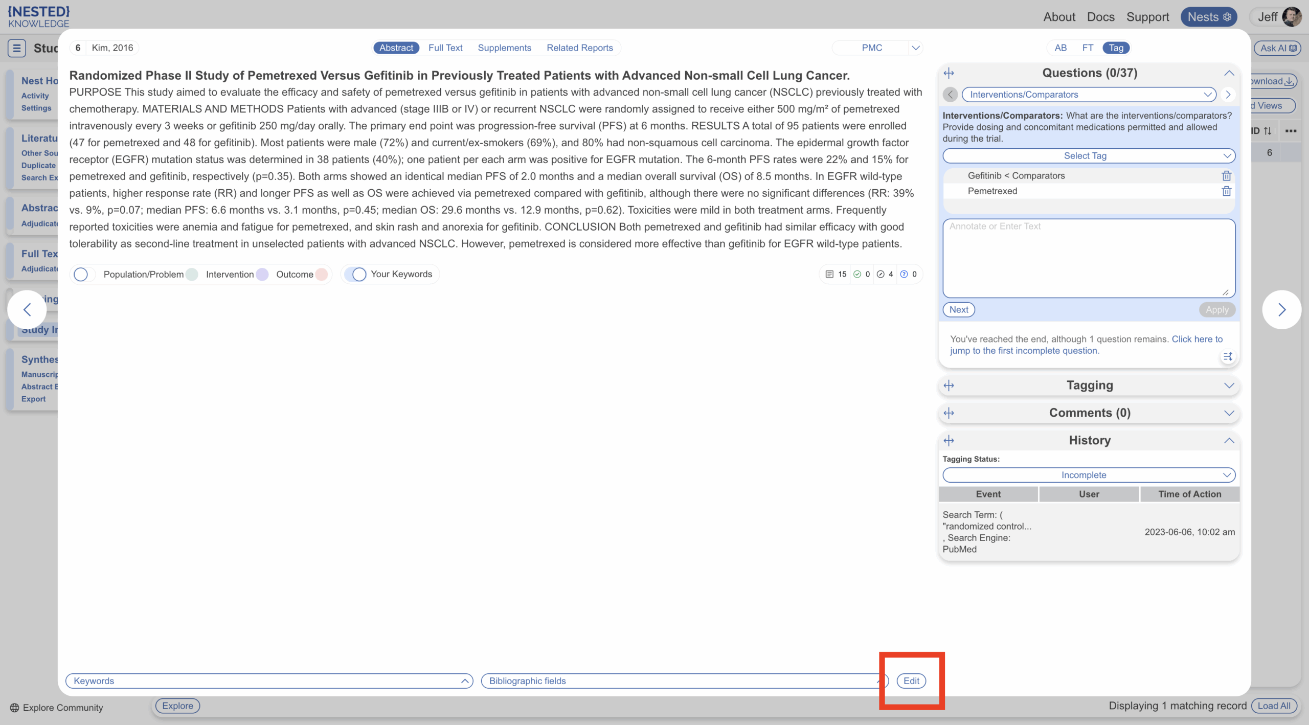1309x725 pixels.
Task: Delete the Pemetrexed tag with trash icon
Action: [1226, 191]
